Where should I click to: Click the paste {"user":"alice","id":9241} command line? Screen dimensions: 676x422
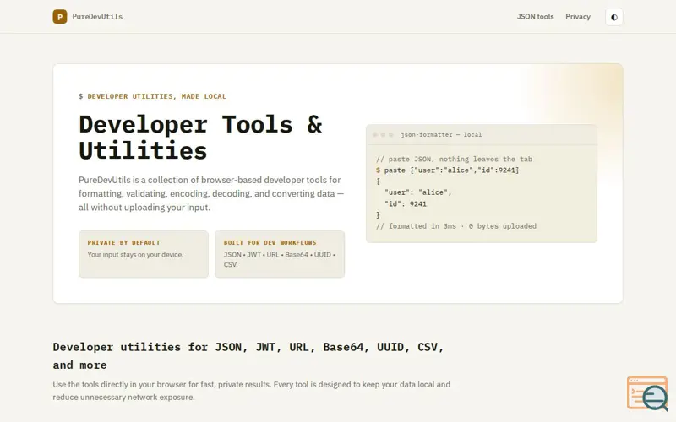tap(448, 170)
